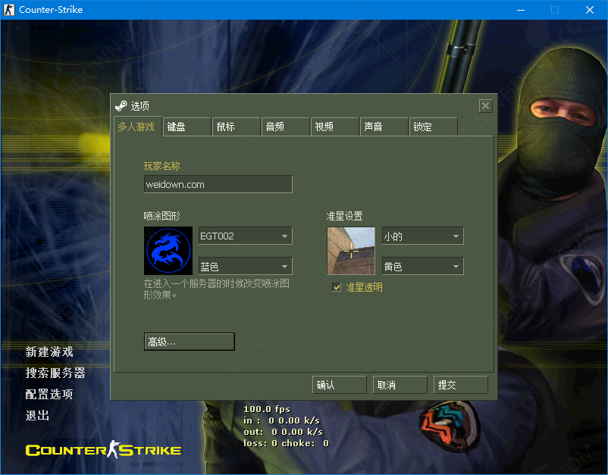
Task: Click the 玩家名称 text field
Action: pos(218,184)
